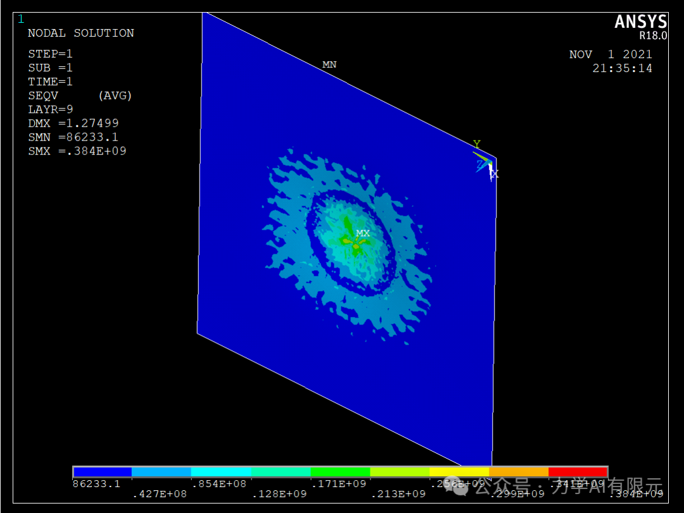Click the Y axis label of the triad
The image size is (684, 513).
[x=477, y=144]
